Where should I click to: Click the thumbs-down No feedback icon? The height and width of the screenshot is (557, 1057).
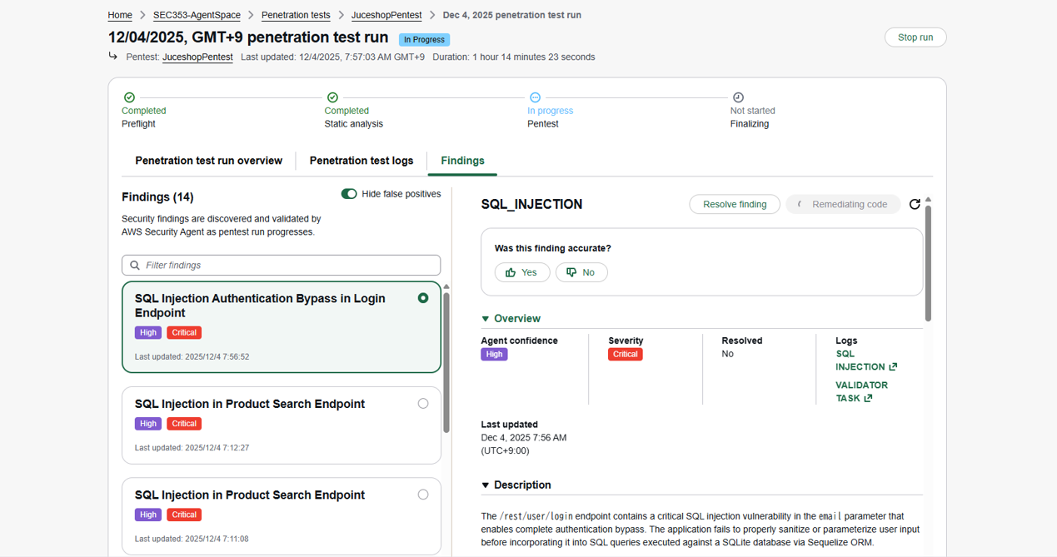pyautogui.click(x=571, y=272)
